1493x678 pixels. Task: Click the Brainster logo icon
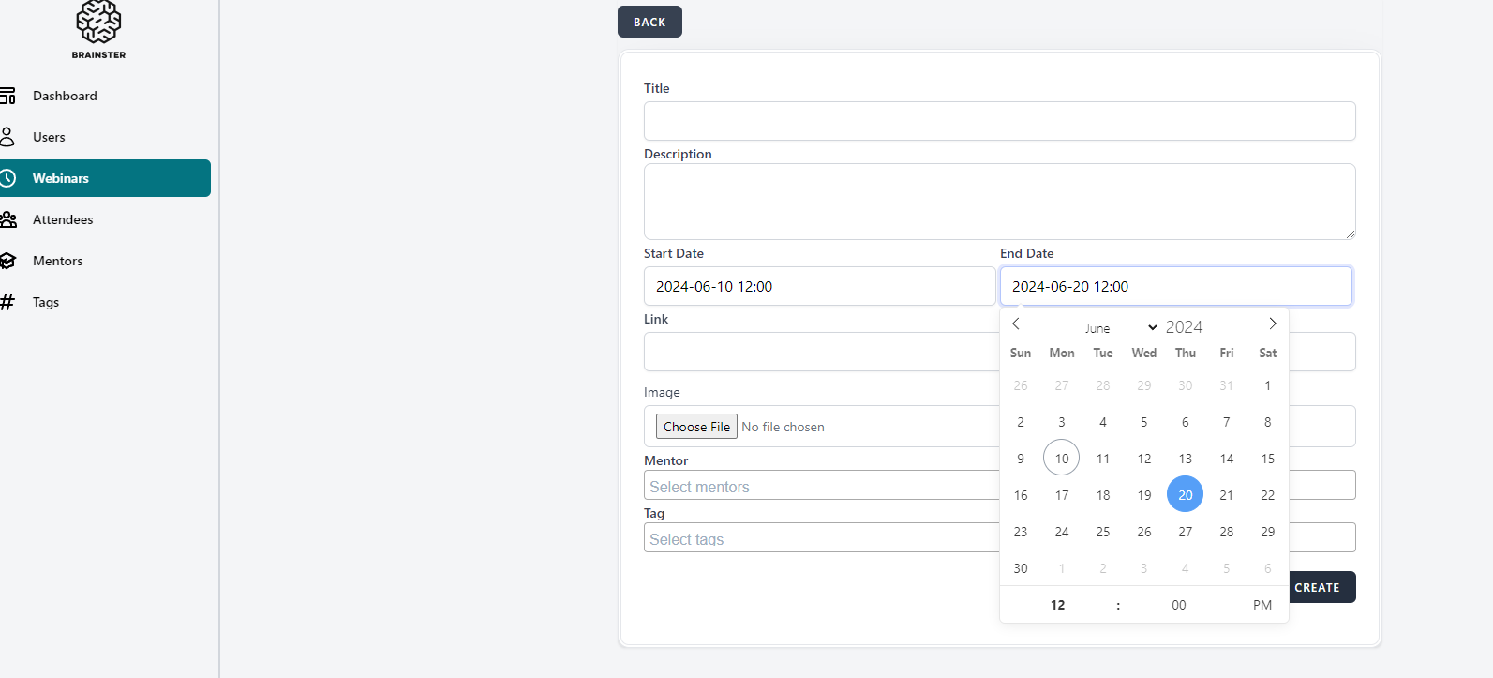coord(98,23)
